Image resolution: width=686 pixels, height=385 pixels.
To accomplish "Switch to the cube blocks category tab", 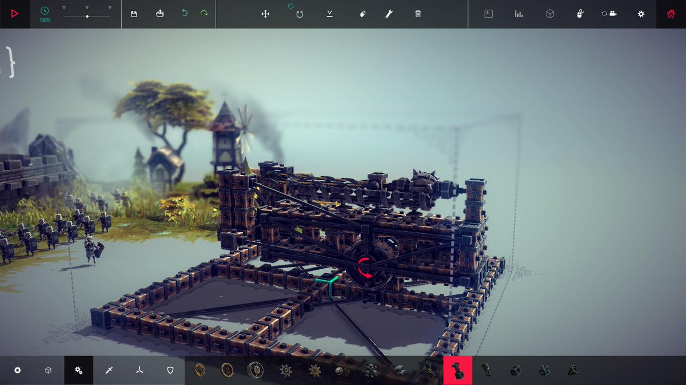I will coord(49,370).
